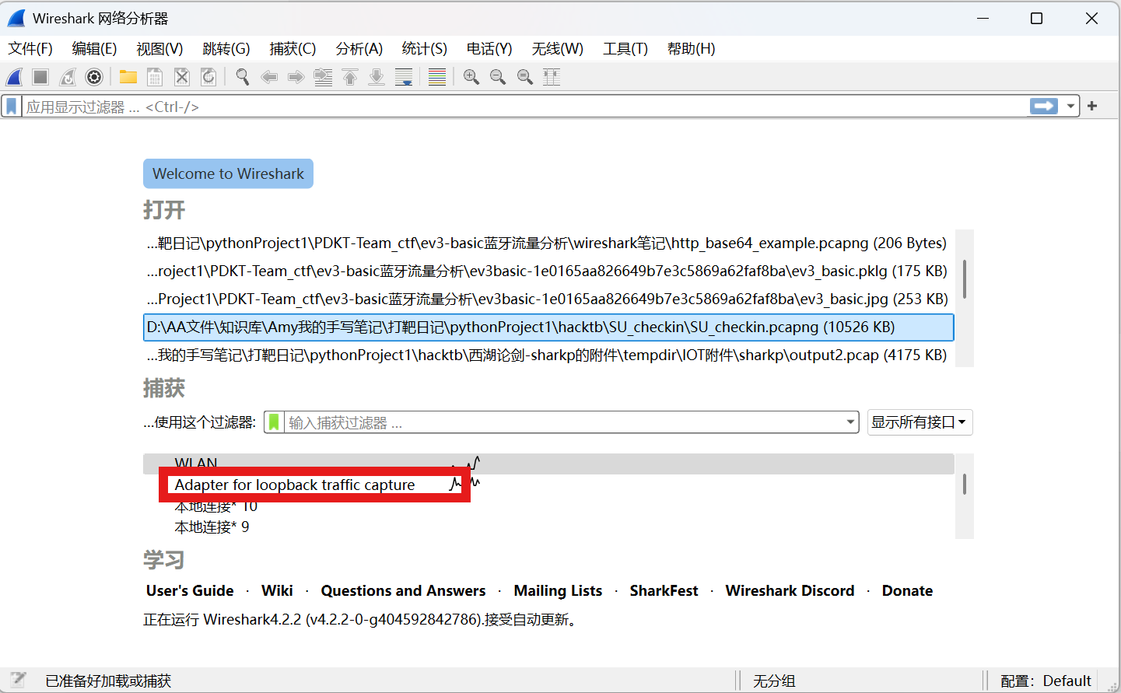Open Questions and Answers link
The image size is (1121, 693).
pos(403,590)
